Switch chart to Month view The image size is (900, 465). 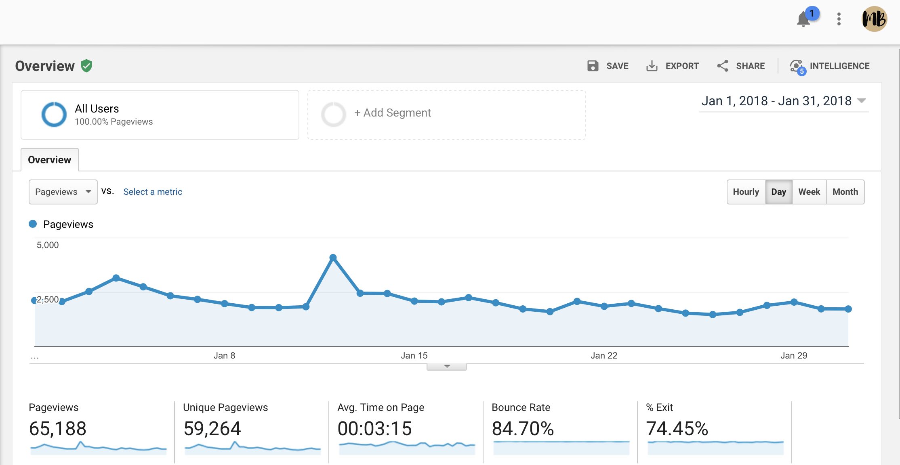point(845,192)
